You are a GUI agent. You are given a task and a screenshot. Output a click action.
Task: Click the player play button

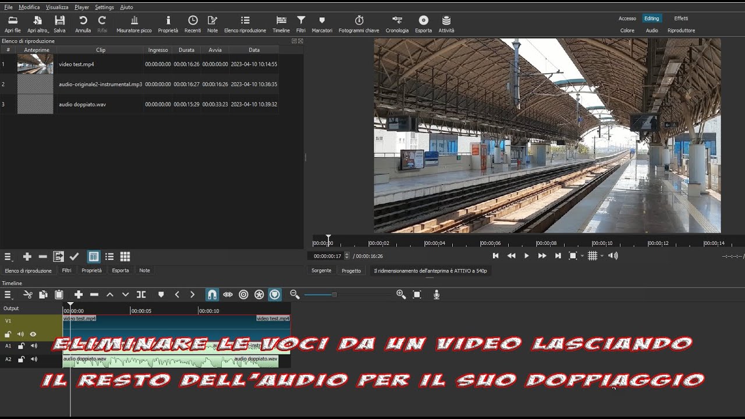[527, 255]
